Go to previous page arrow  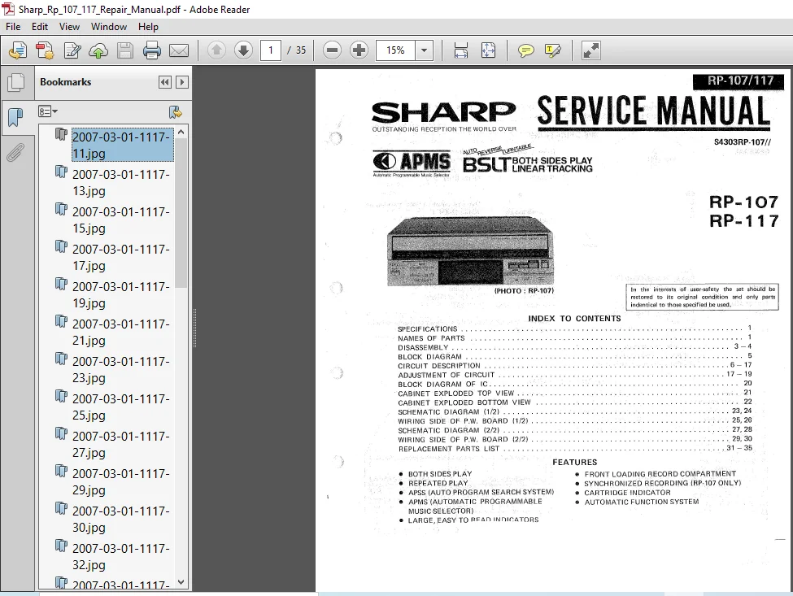point(216,50)
